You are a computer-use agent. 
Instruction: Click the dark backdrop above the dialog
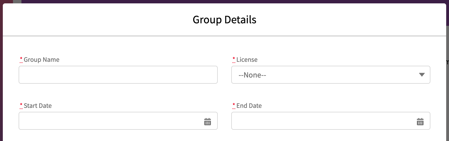226,1
